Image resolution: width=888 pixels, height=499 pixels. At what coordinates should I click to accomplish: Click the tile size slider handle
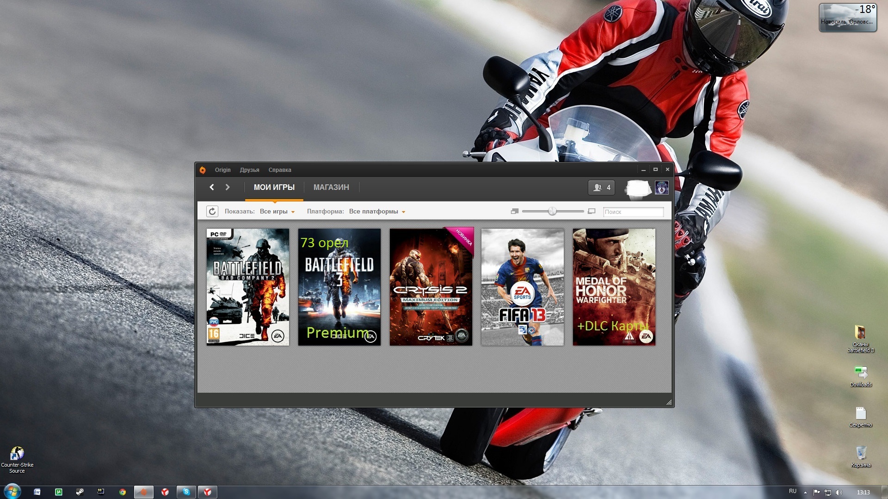click(x=552, y=211)
